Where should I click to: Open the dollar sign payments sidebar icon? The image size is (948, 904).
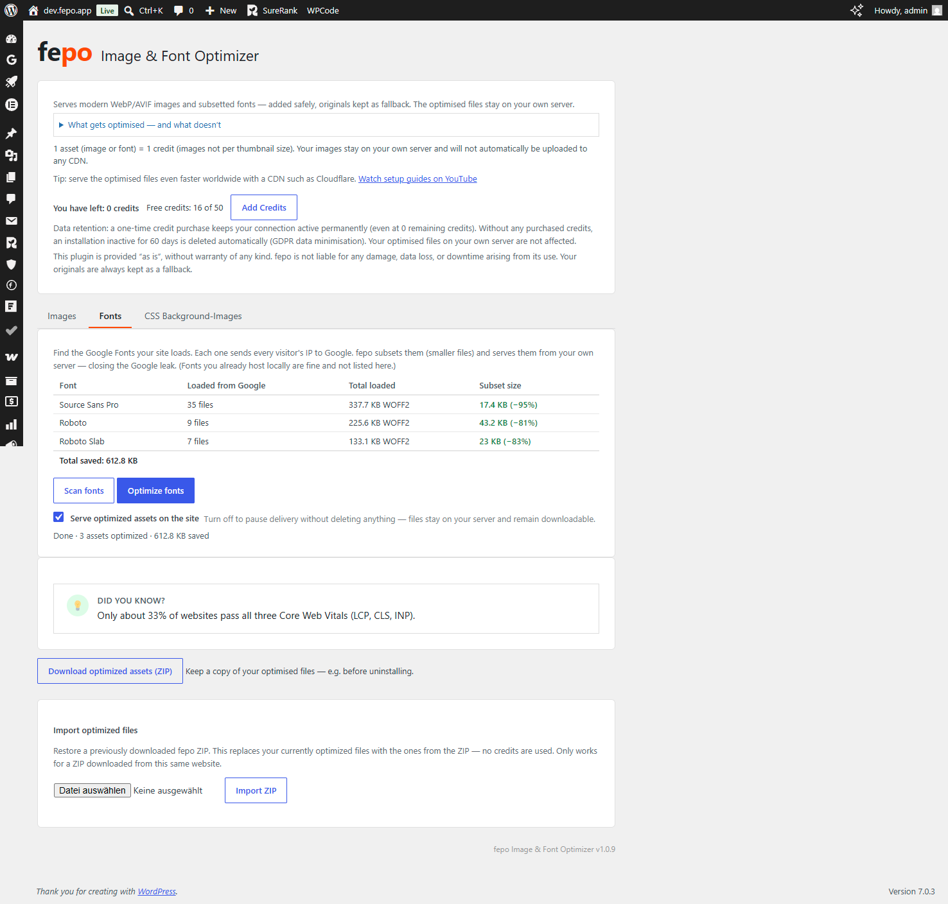(11, 401)
